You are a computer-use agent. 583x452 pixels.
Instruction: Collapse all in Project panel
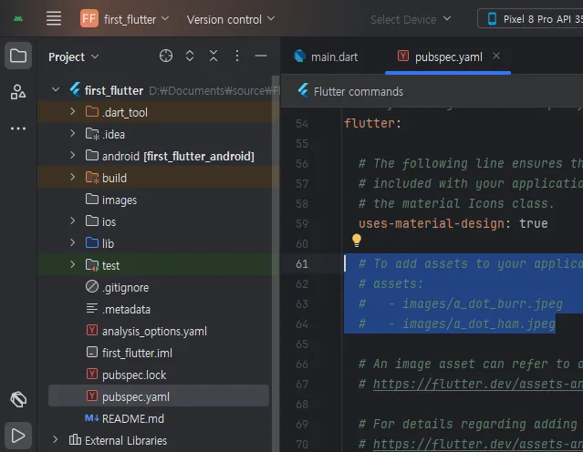point(213,56)
